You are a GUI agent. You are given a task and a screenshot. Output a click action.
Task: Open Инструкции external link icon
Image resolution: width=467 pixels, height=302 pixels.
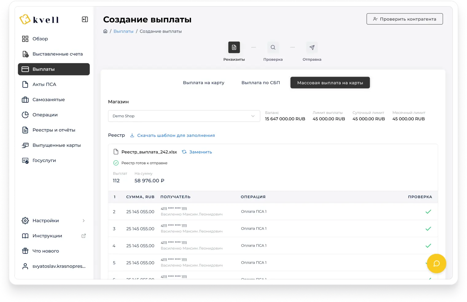pos(84,236)
